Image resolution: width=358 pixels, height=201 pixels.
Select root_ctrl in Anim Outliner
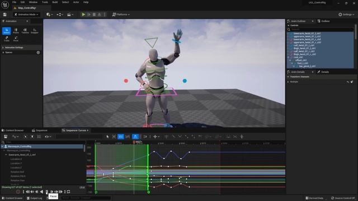pyautogui.click(x=298, y=57)
